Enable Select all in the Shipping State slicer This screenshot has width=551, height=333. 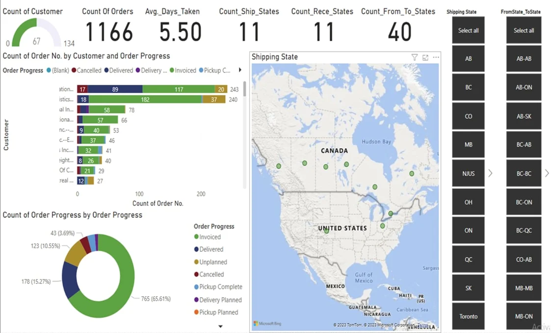click(x=468, y=30)
